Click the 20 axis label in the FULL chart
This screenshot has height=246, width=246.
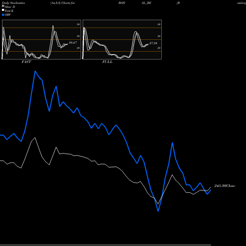[x=159, y=48]
